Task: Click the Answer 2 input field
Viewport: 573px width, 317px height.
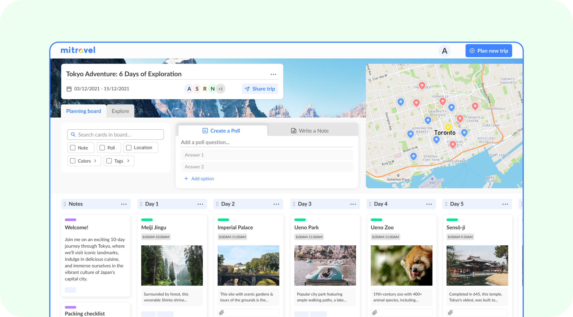Action: pos(267,167)
